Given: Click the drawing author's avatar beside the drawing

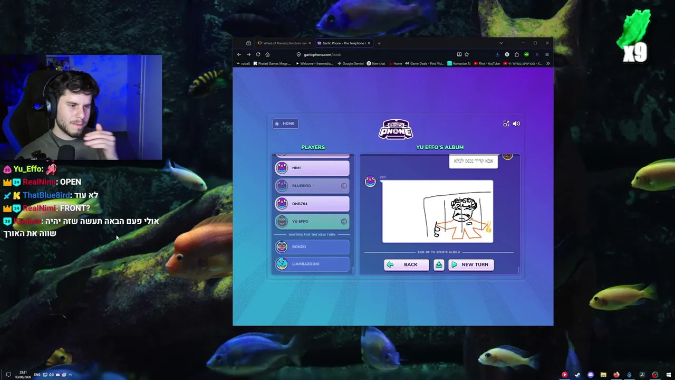Looking at the screenshot, I should point(370,182).
